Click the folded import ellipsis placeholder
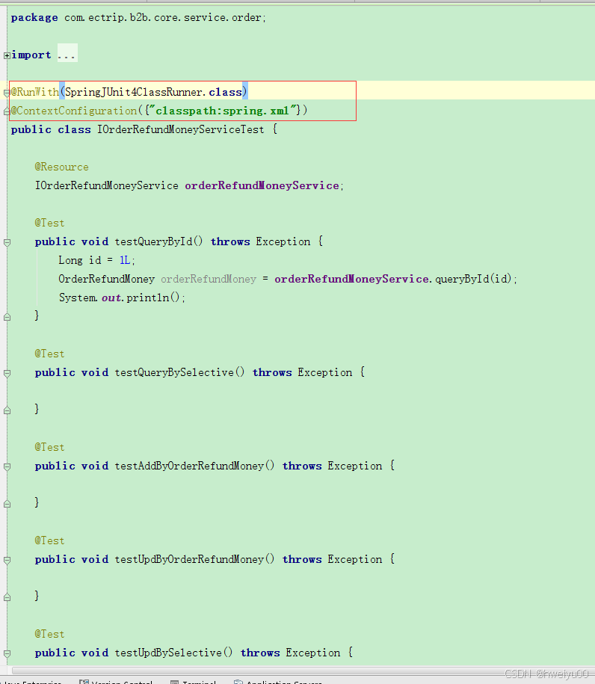 point(67,53)
